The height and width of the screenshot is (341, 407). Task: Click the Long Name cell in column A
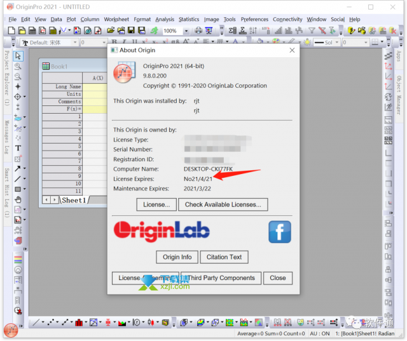pyautogui.click(x=95, y=86)
